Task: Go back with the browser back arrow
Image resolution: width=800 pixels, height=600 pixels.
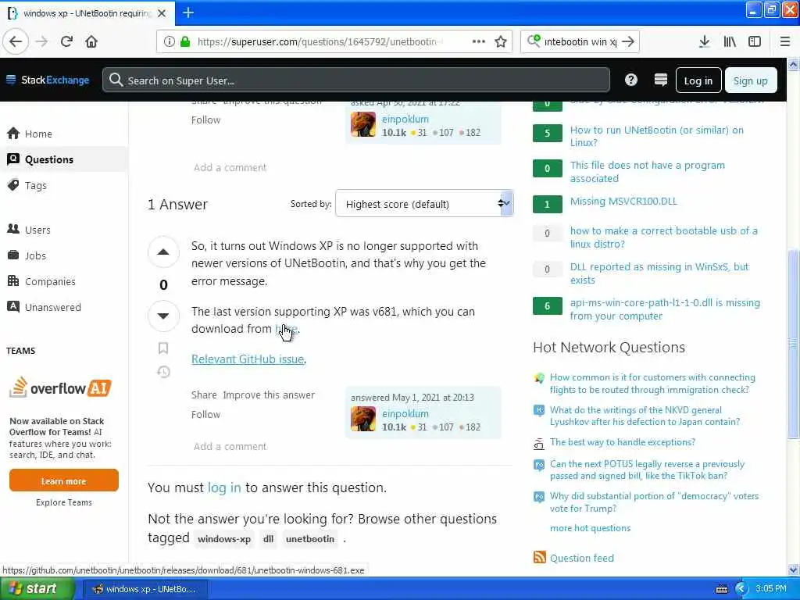Action: (16, 41)
